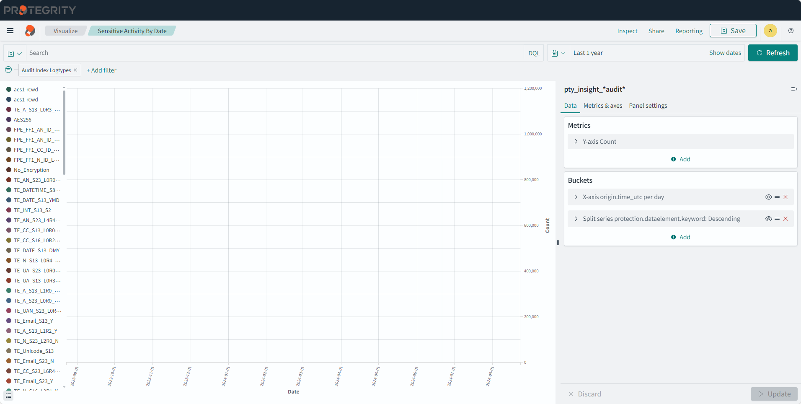The height and width of the screenshot is (404, 801).
Task: Collapse the editor sidebar panel icon
Action: (794, 89)
